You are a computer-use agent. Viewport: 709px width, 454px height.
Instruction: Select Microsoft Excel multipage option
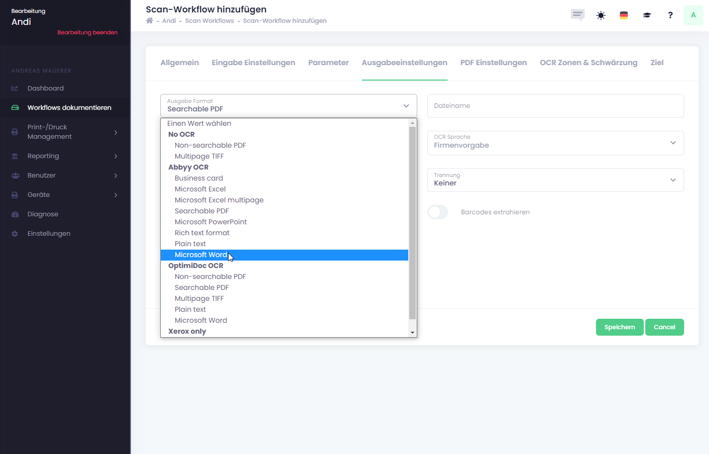click(x=284, y=200)
